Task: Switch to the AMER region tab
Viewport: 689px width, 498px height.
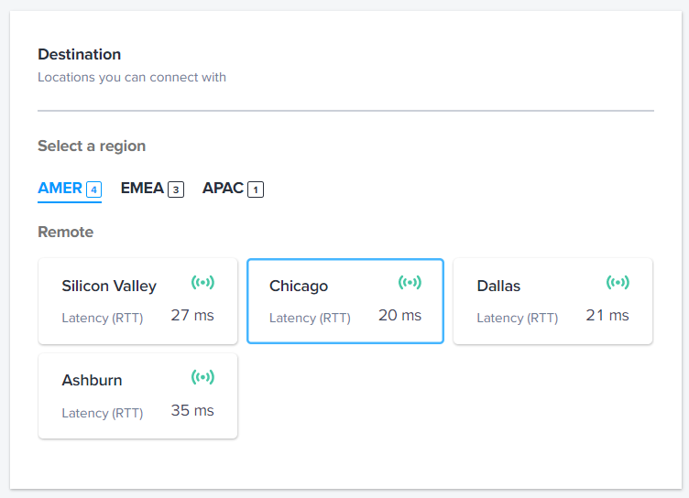Action: 70,189
